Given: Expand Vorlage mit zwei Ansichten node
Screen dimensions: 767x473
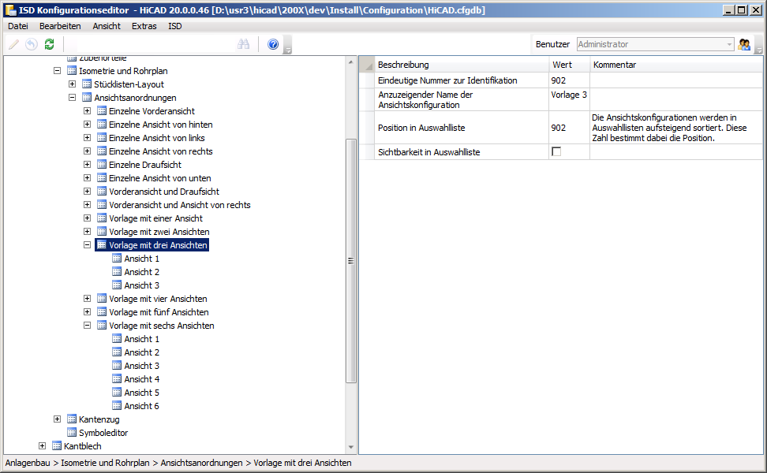Looking at the screenshot, I should coord(87,232).
